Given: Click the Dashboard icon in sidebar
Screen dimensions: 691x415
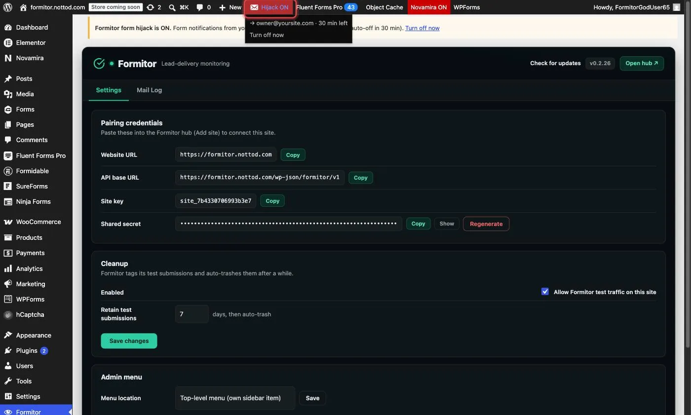Looking at the screenshot, I should [x=8, y=27].
